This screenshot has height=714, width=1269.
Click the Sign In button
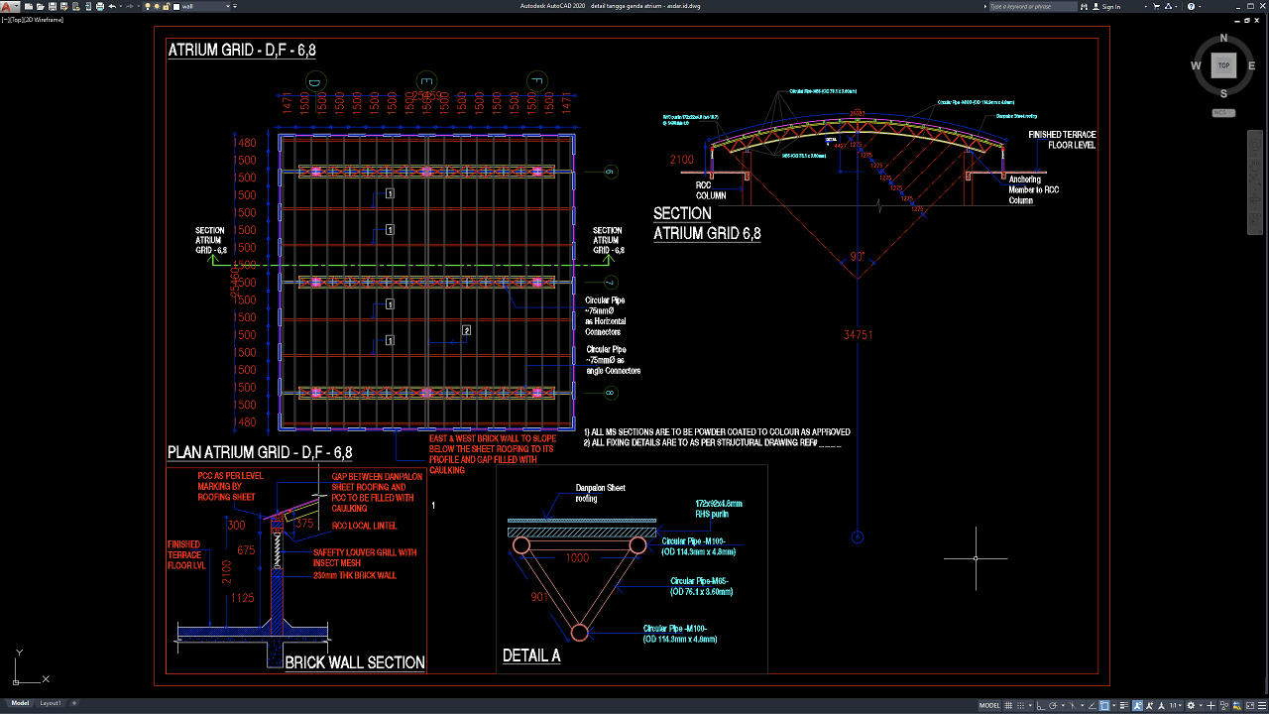1111,6
